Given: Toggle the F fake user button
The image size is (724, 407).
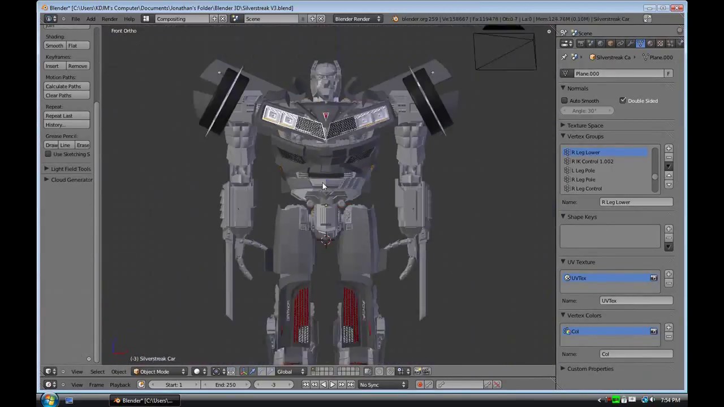Looking at the screenshot, I should [x=669, y=73].
